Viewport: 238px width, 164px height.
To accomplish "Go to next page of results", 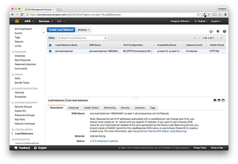I will [x=217, y=38].
